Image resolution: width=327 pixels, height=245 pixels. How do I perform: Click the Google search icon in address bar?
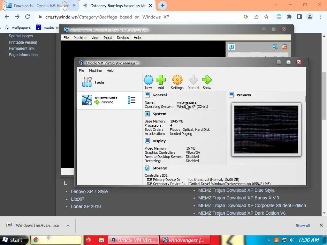point(246,17)
